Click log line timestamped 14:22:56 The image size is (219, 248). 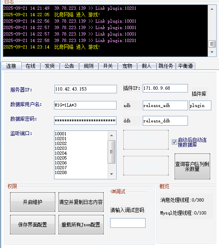click(x=70, y=21)
